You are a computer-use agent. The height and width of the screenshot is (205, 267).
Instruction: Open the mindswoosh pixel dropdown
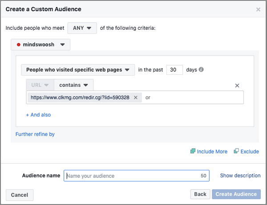coord(40,44)
